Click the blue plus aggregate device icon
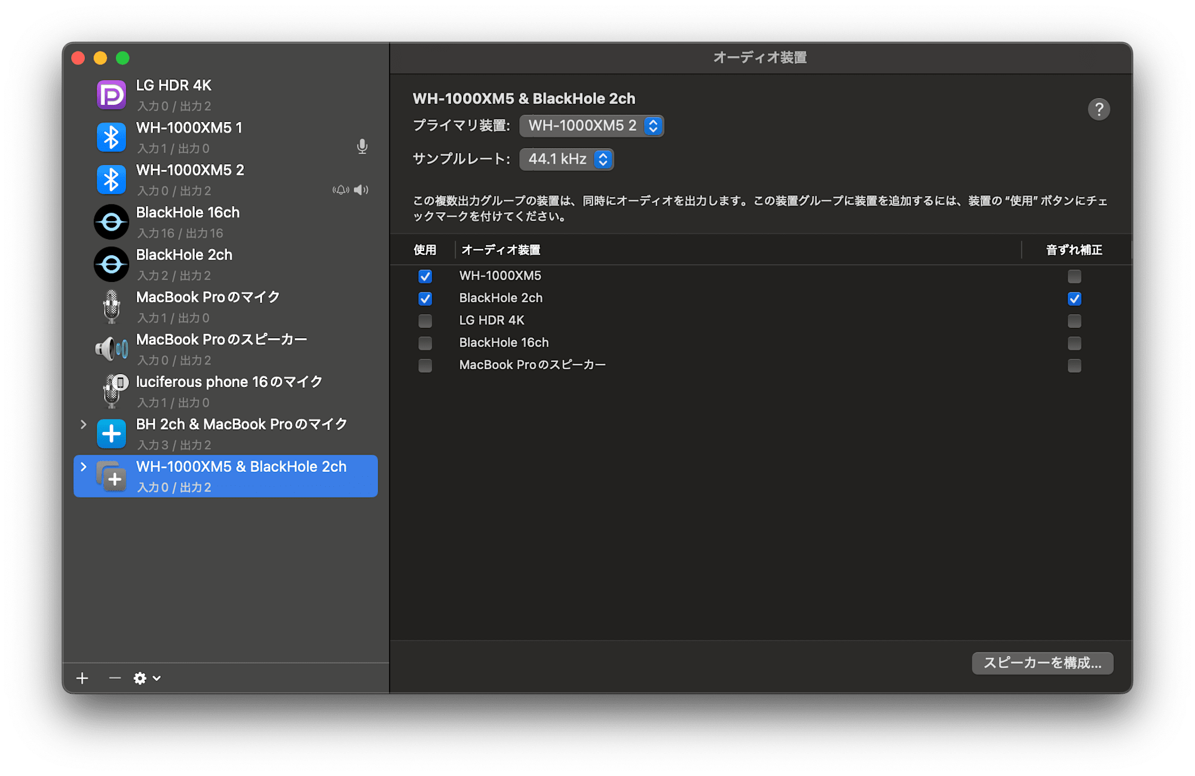1195x776 pixels. [x=111, y=434]
